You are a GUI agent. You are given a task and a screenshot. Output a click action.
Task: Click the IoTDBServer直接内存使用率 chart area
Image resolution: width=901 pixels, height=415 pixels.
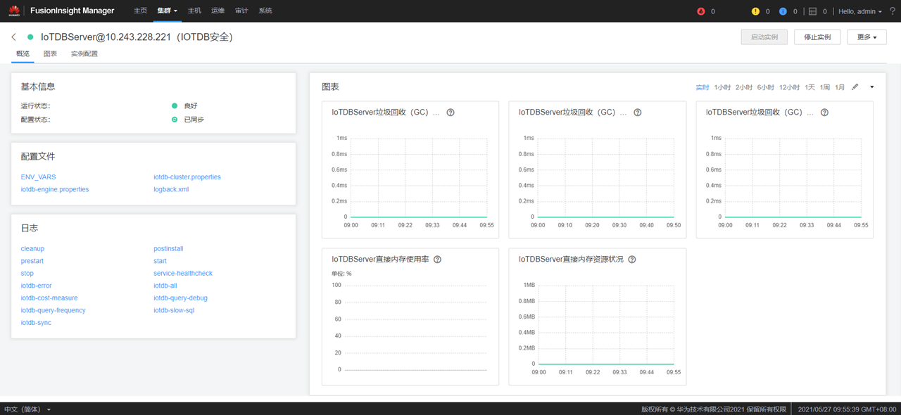(x=410, y=317)
